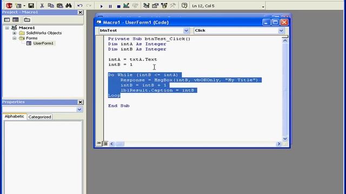
Task: Close the Properties panel
Action: coord(81,102)
